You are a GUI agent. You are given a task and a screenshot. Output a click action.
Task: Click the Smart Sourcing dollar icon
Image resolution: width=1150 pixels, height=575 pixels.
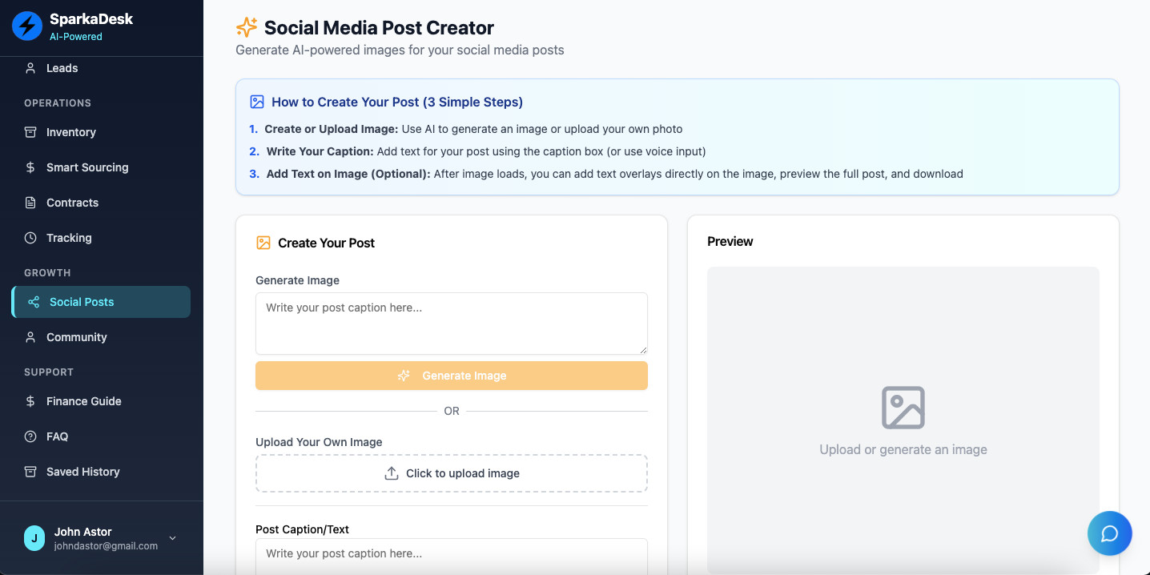pyautogui.click(x=30, y=167)
